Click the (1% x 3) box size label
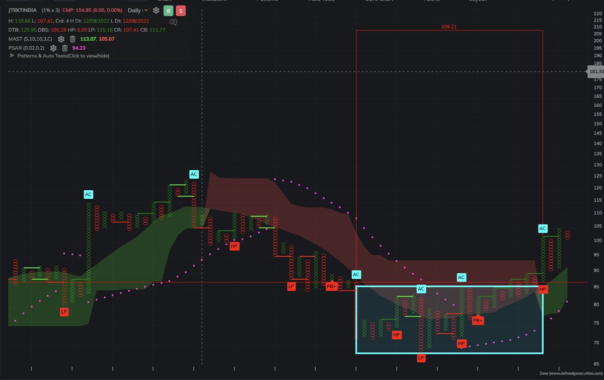The width and height of the screenshot is (604, 380). 50,11
